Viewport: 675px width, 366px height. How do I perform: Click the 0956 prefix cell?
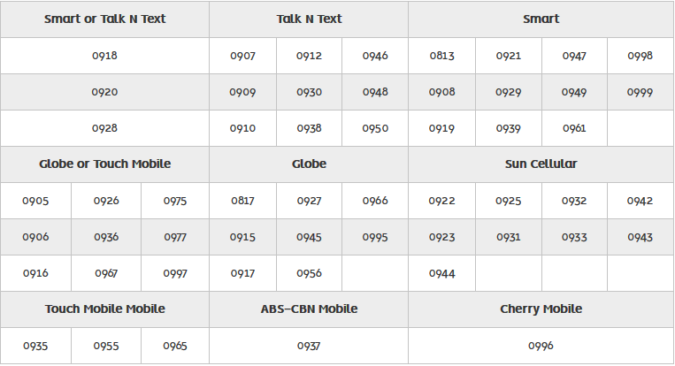309,273
